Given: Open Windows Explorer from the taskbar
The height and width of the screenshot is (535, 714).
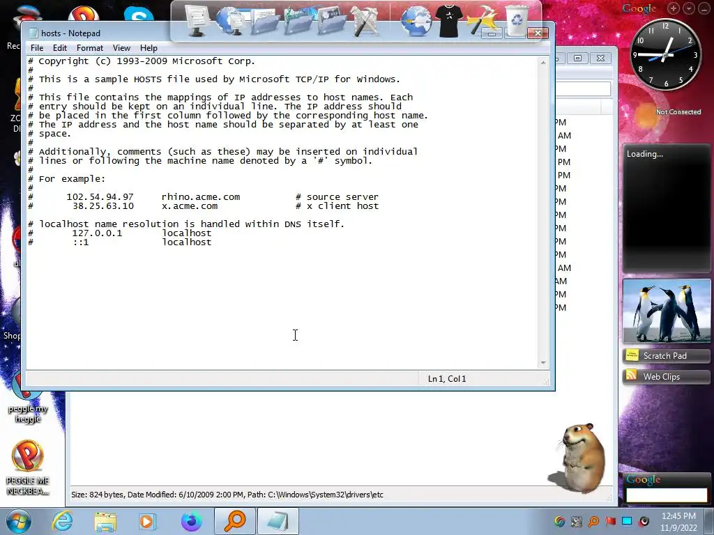Looking at the screenshot, I should [x=105, y=522].
